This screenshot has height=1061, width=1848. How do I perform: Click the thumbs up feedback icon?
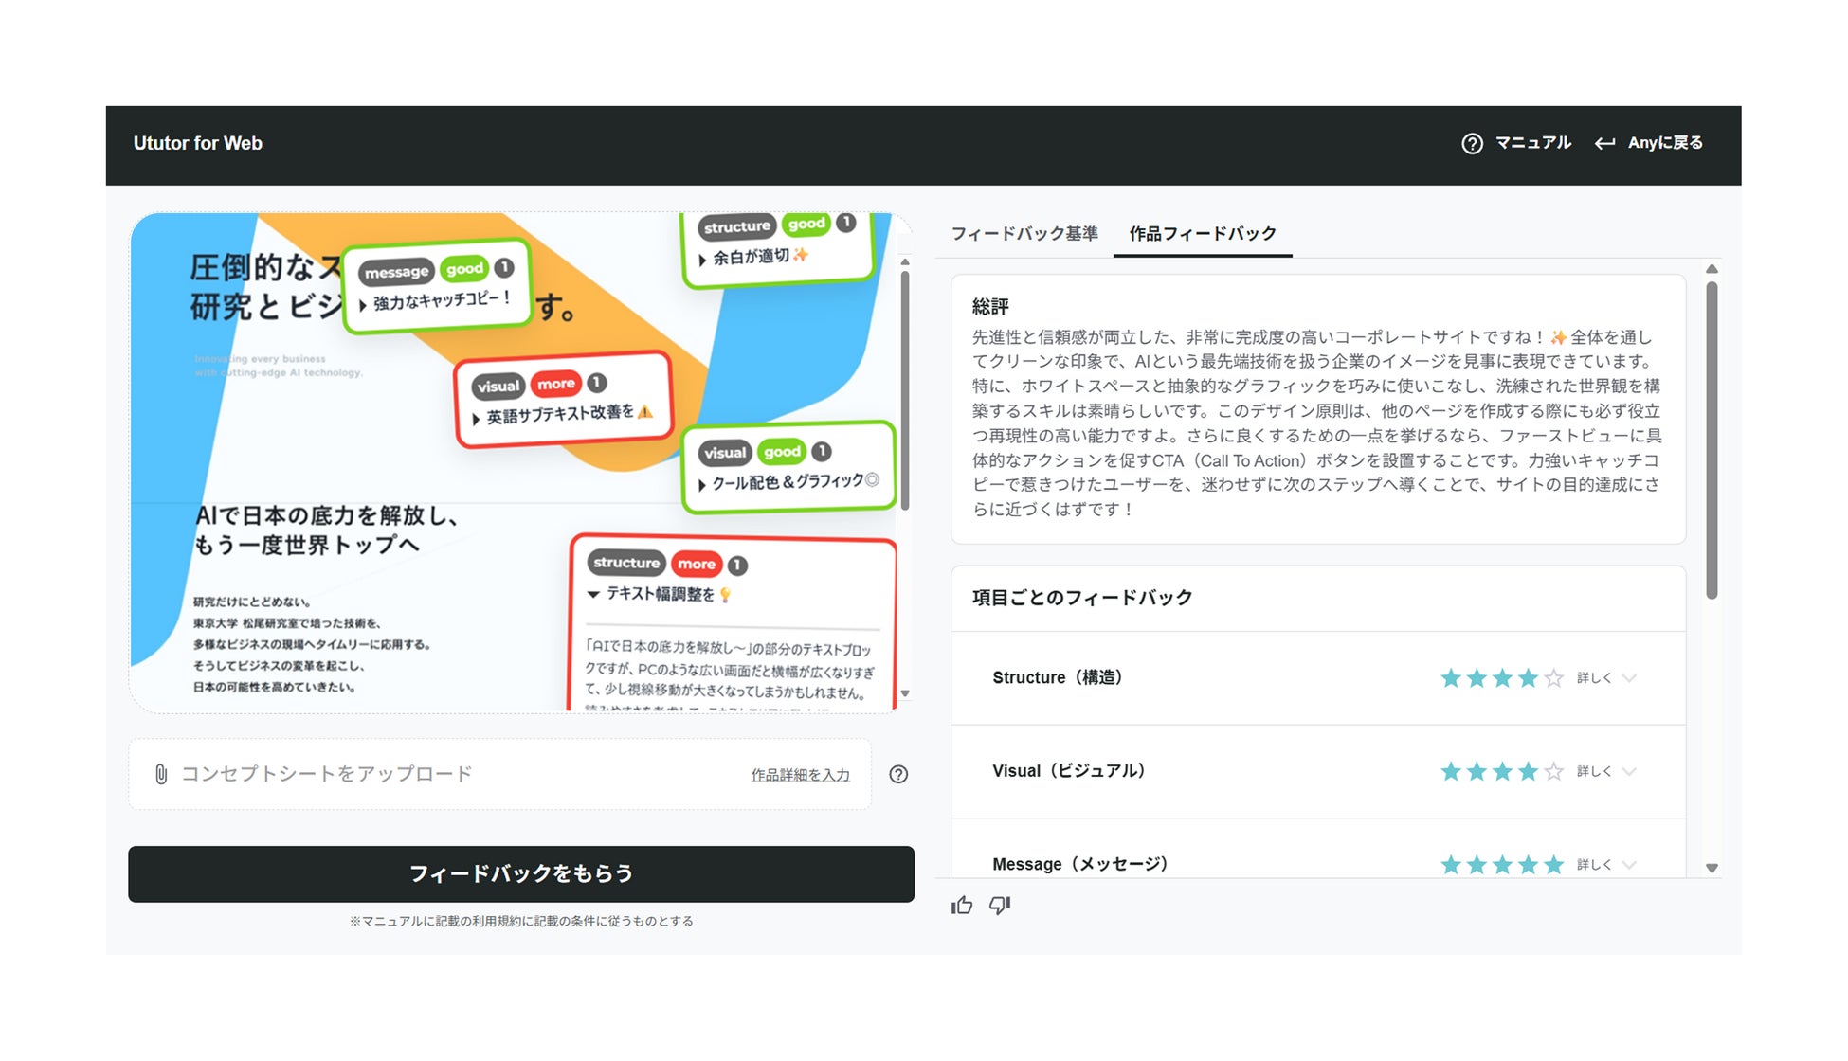[962, 906]
